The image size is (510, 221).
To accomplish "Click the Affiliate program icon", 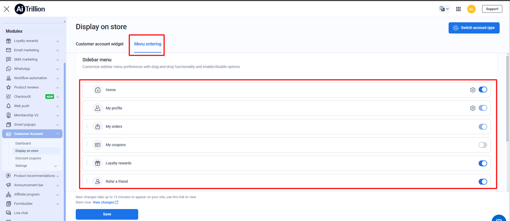I will coord(9,194).
